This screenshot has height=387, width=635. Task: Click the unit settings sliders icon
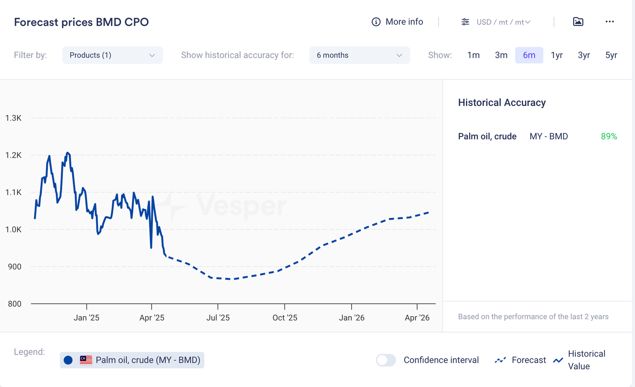[465, 22]
